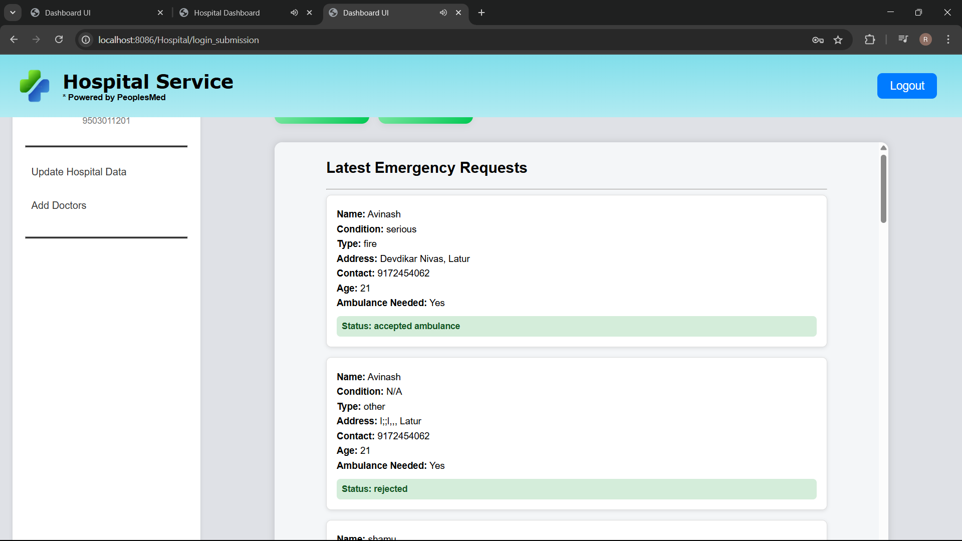Image resolution: width=962 pixels, height=541 pixels.
Task: Open profile avatar R menu
Action: [x=925, y=40]
